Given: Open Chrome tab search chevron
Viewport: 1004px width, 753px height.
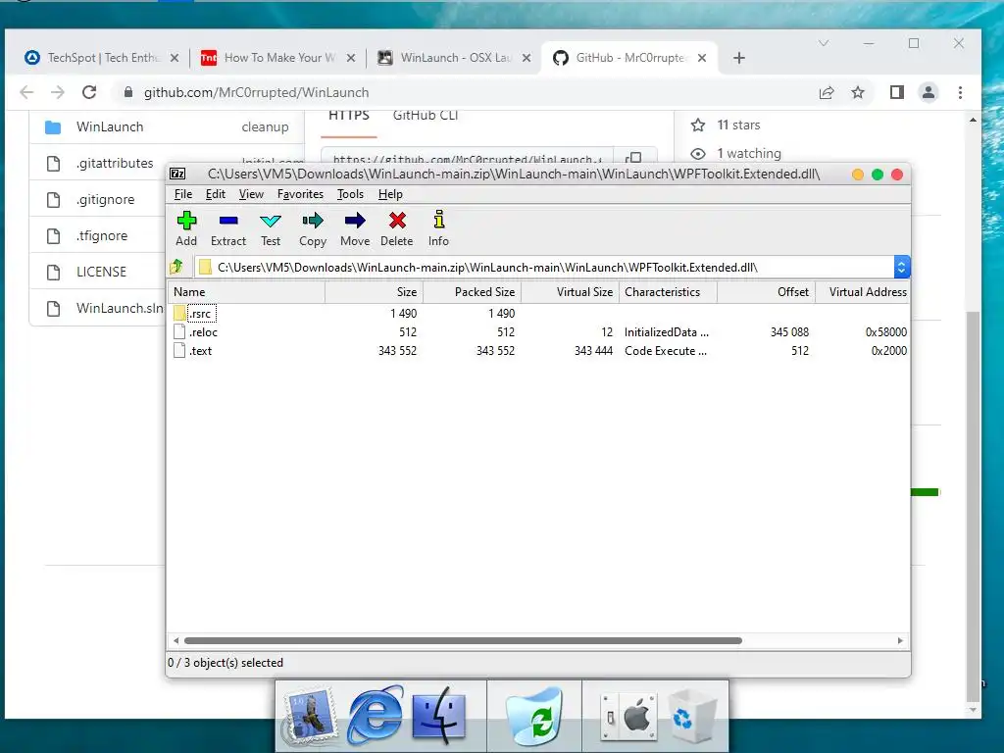Looking at the screenshot, I should pos(824,43).
